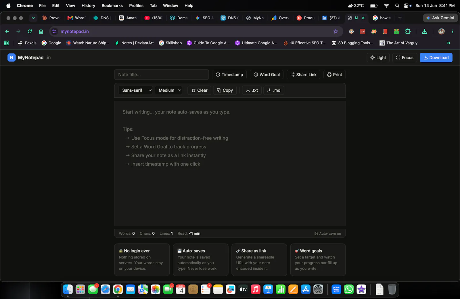The width and height of the screenshot is (460, 299).
Task: Show hidden bookmarks with double chevron
Action: point(448,43)
